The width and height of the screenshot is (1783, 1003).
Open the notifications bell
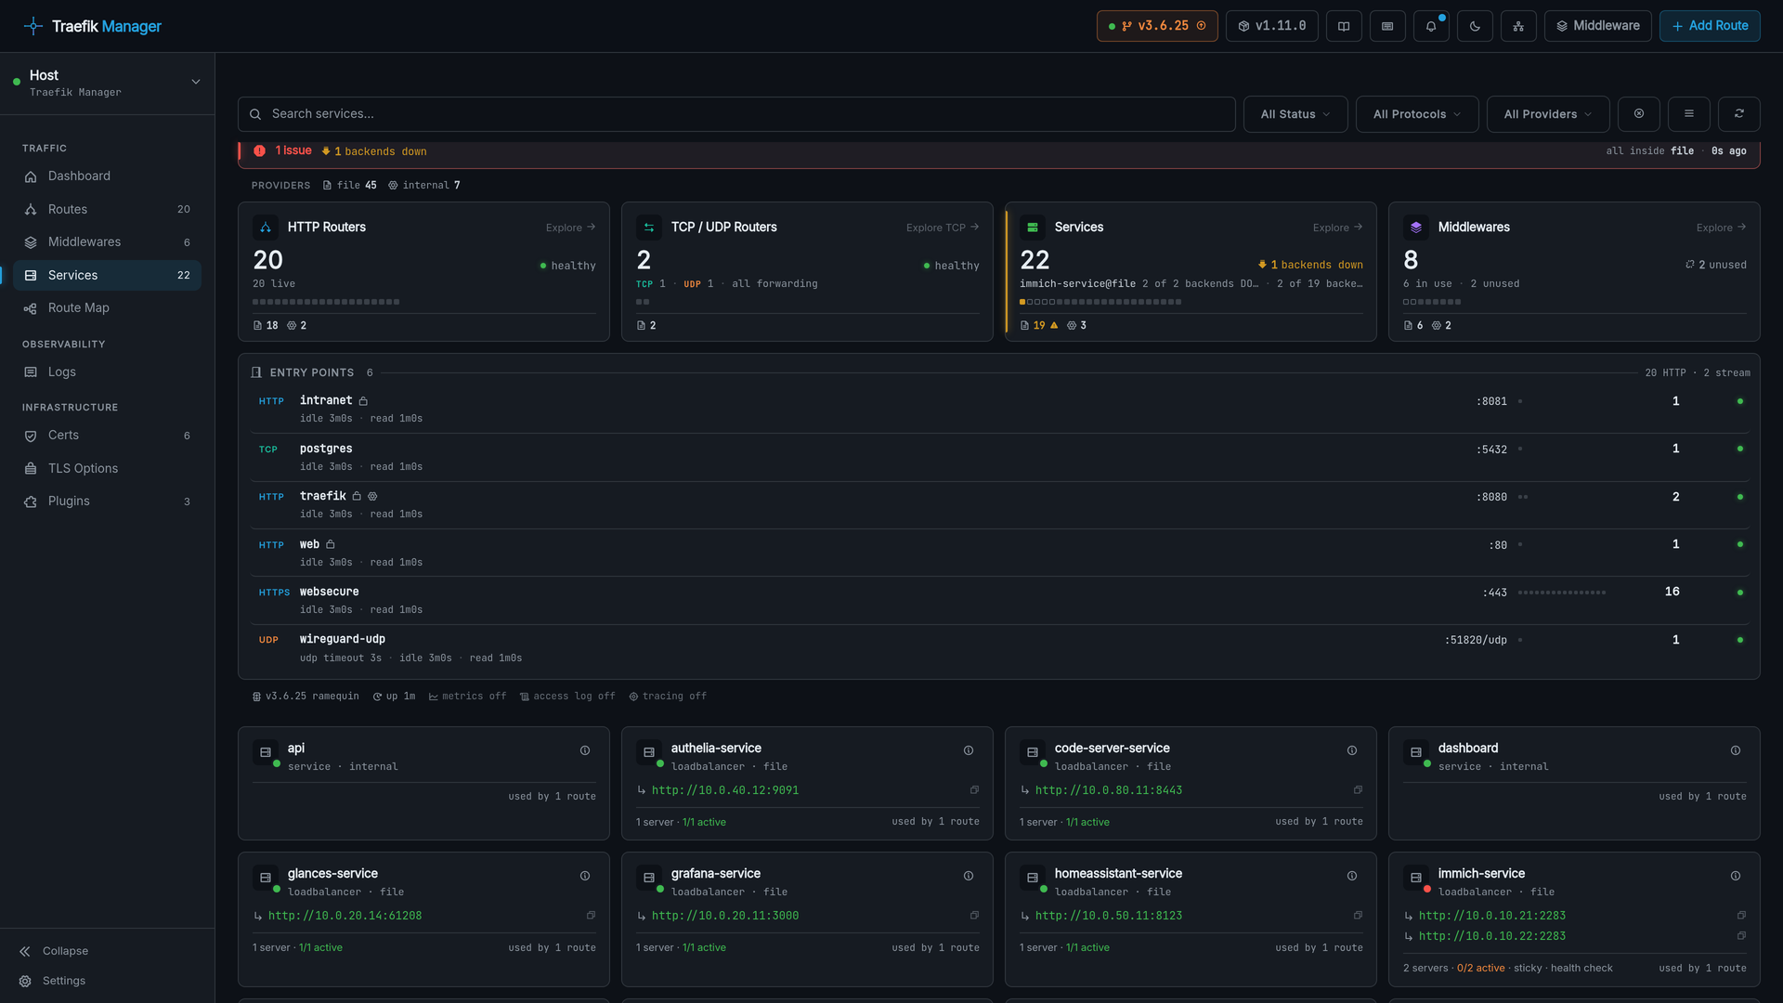click(x=1431, y=26)
